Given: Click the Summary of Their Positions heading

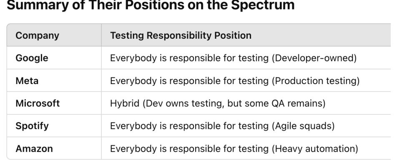Looking at the screenshot, I should point(151,5).
